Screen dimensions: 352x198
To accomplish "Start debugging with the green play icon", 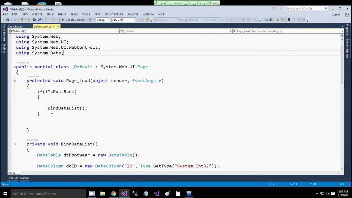I will pyautogui.click(x=63, y=20).
